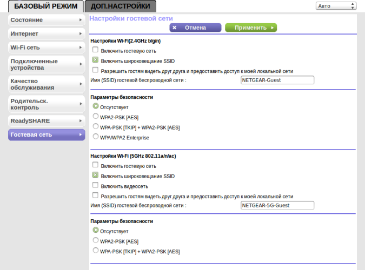365x270 pixels.
Task: Click the arrow icon on ReadySHARE
Action: tap(81, 121)
